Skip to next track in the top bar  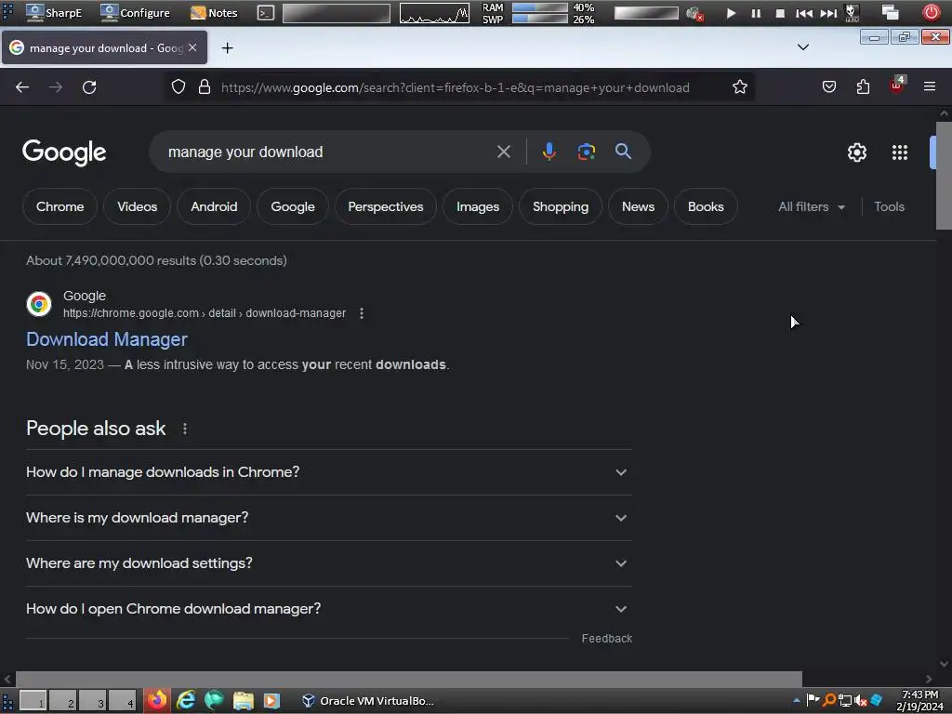click(828, 13)
